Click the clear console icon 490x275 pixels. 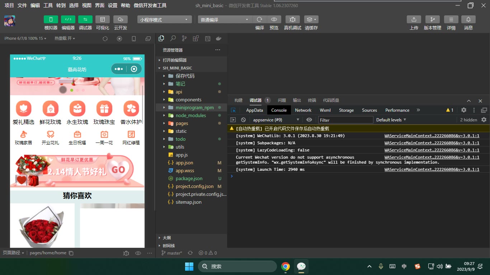243,120
